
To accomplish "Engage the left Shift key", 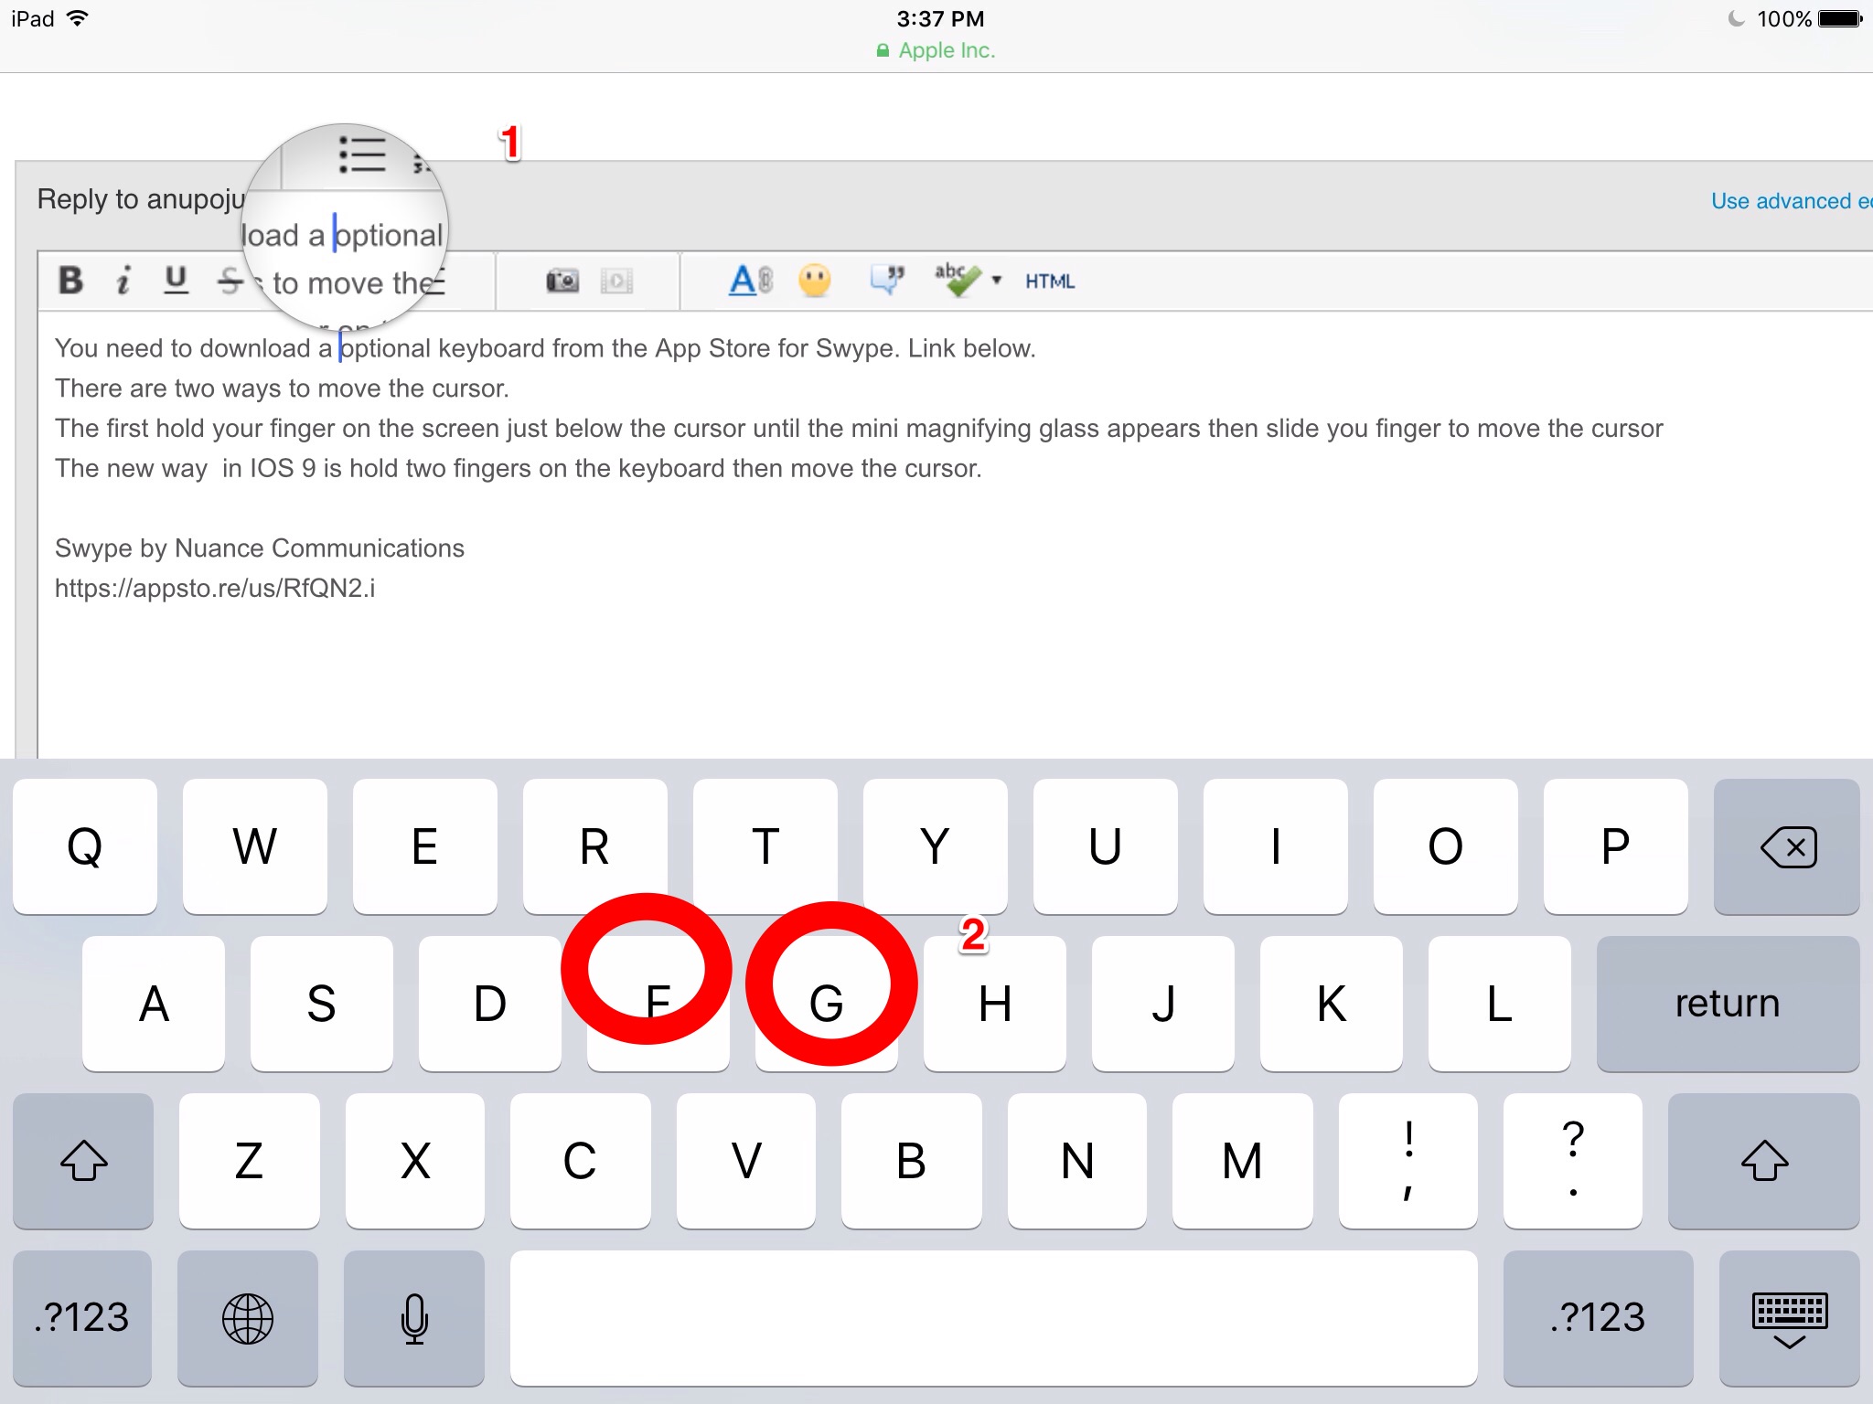I will pos(82,1161).
